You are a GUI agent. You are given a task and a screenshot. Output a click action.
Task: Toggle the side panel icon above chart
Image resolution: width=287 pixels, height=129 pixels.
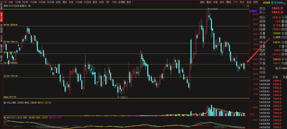[247, 6]
